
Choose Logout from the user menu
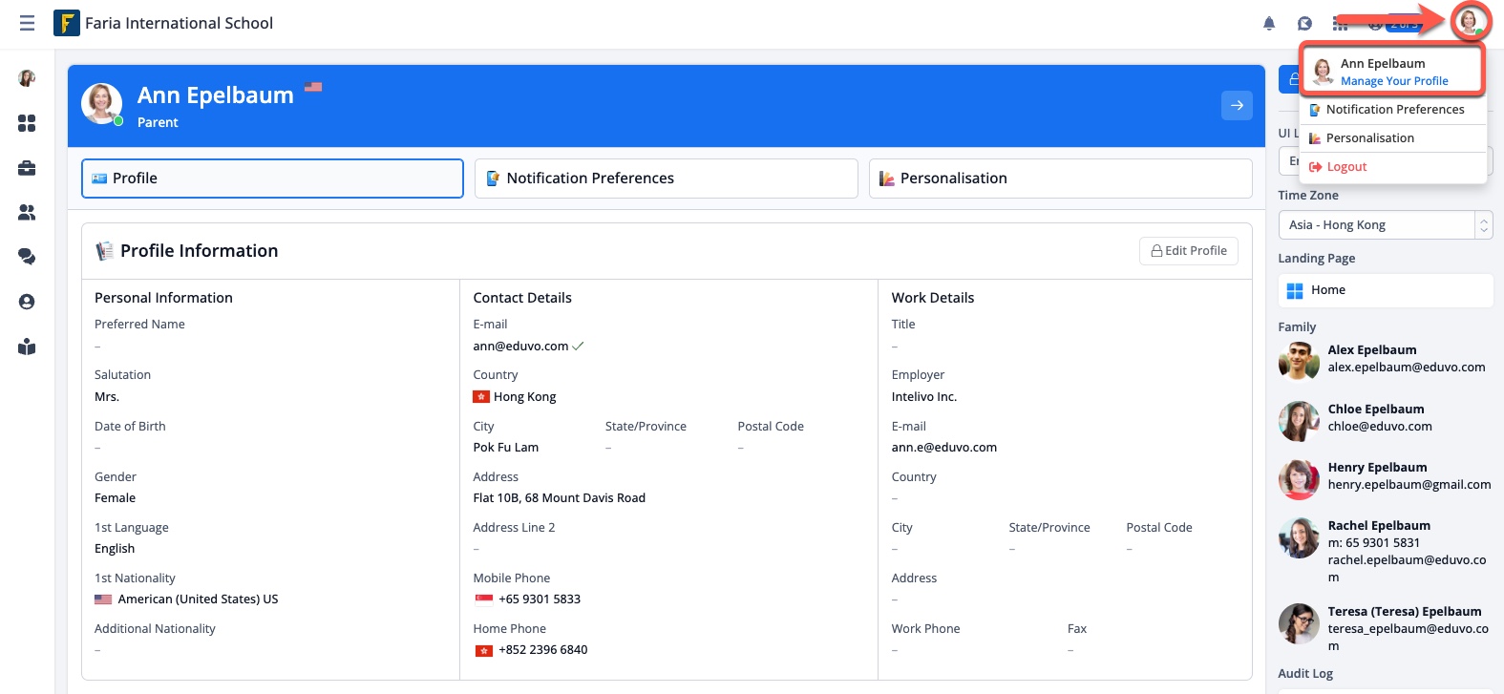[x=1345, y=167]
